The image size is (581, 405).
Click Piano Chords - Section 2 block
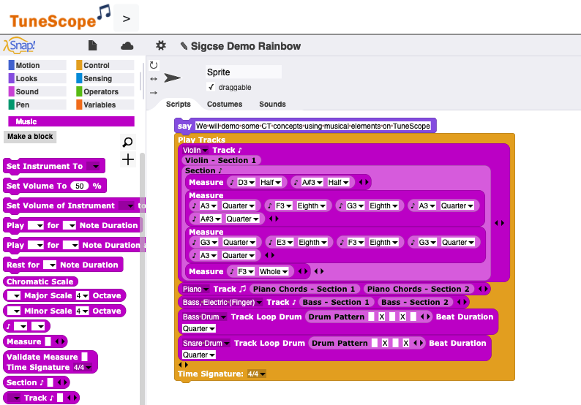click(x=419, y=289)
